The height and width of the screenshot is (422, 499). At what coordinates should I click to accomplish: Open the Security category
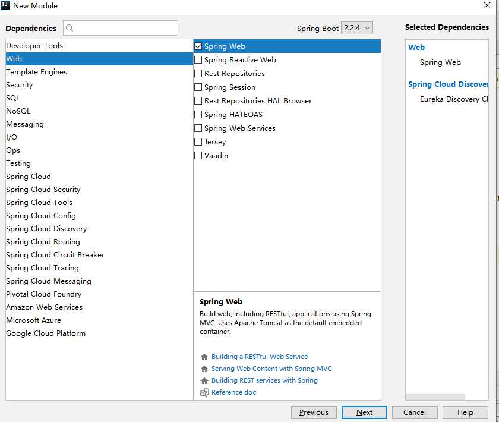99,85
